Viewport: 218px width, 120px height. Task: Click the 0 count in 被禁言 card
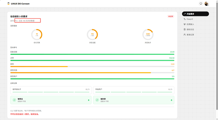click(x=88, y=100)
